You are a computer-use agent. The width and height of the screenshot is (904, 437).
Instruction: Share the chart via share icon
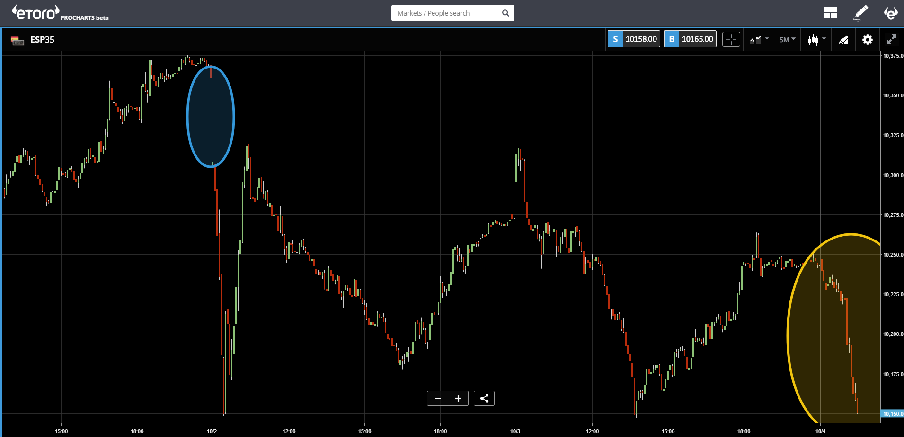484,398
